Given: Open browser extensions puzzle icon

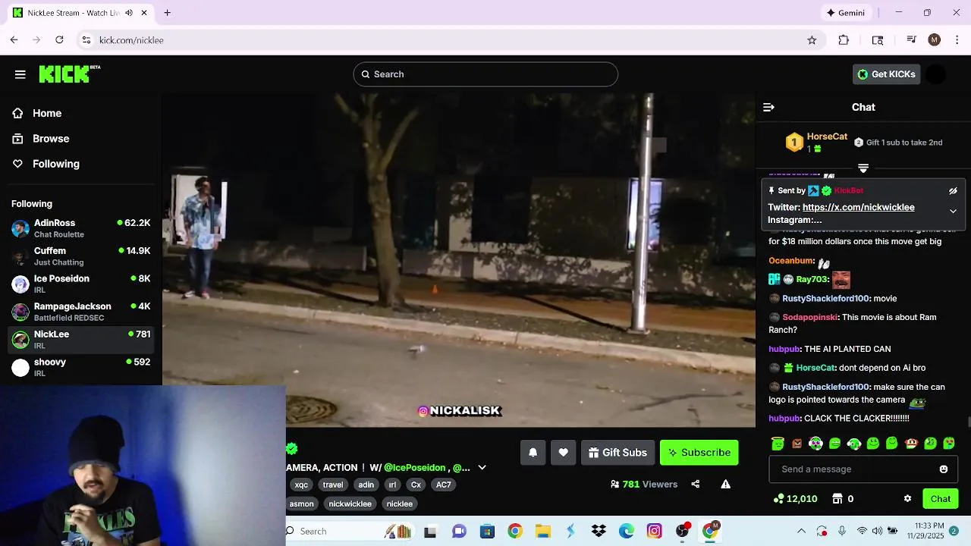Looking at the screenshot, I should [x=844, y=40].
